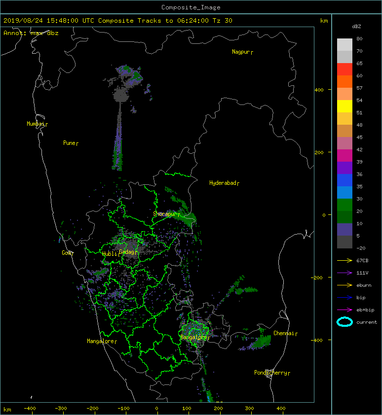Click the green radar echo west of Chennai

coord(261,342)
